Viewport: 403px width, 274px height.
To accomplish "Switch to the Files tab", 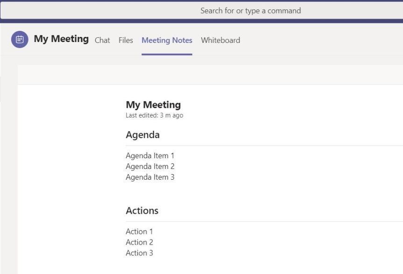I will click(126, 40).
